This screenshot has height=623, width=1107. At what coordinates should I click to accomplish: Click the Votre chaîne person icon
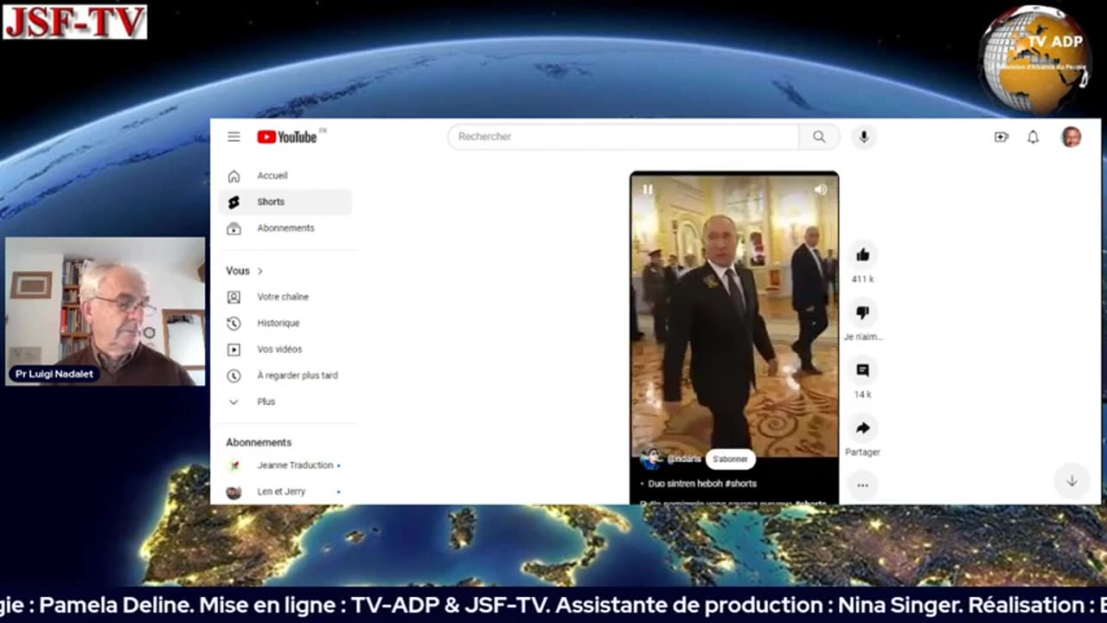(x=234, y=297)
